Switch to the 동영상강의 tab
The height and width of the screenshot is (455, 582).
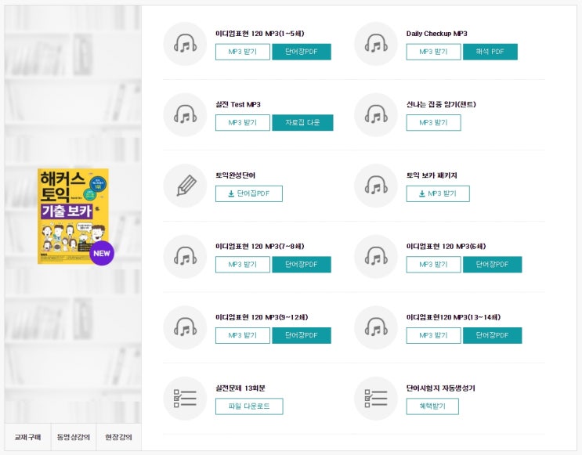pos(73,437)
